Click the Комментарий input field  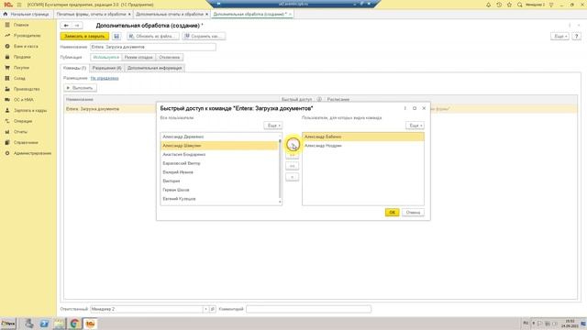(308, 309)
